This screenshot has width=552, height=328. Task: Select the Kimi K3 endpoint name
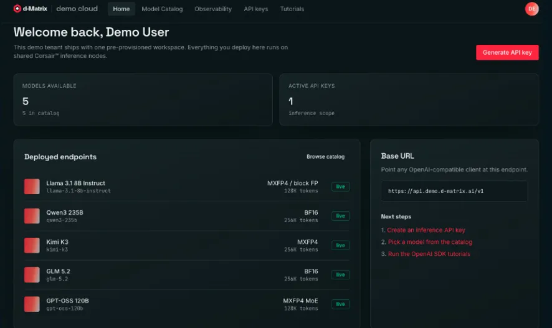[57, 242]
